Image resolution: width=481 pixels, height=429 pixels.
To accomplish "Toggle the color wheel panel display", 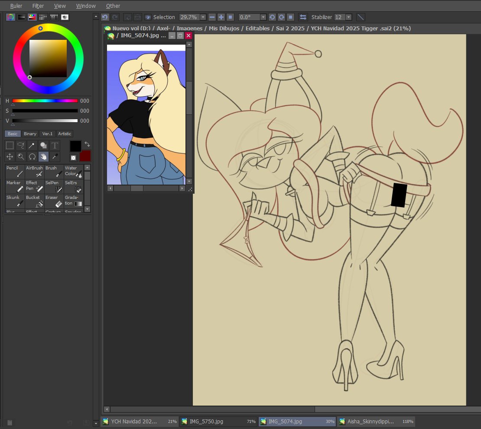I will [x=10, y=17].
